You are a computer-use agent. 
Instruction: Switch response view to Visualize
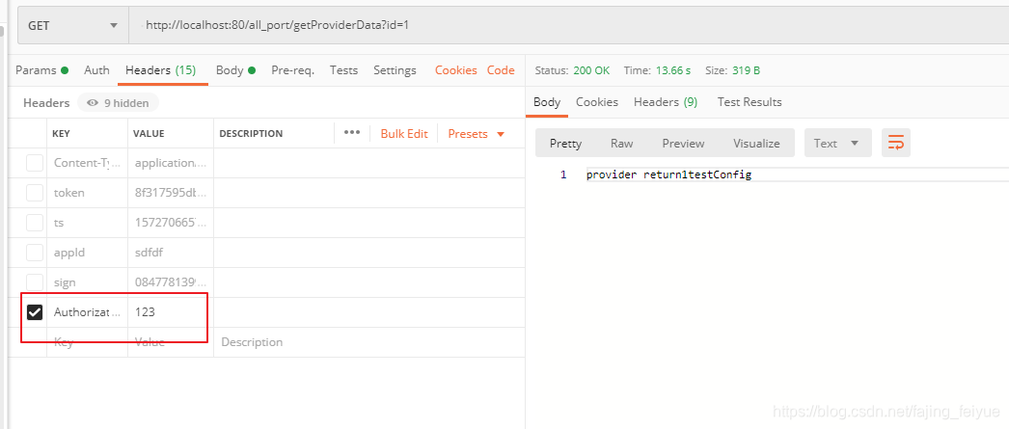pos(756,144)
